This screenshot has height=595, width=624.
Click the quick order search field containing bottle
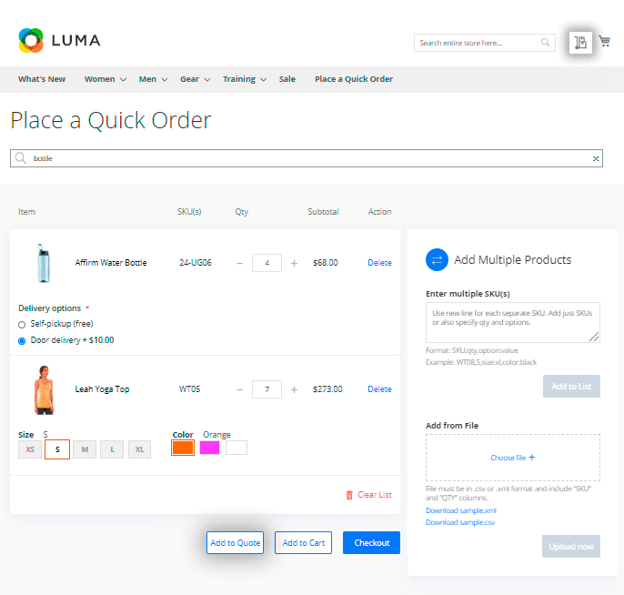(x=307, y=158)
